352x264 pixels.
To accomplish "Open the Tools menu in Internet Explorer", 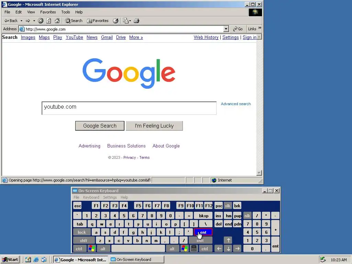I will (x=66, y=12).
